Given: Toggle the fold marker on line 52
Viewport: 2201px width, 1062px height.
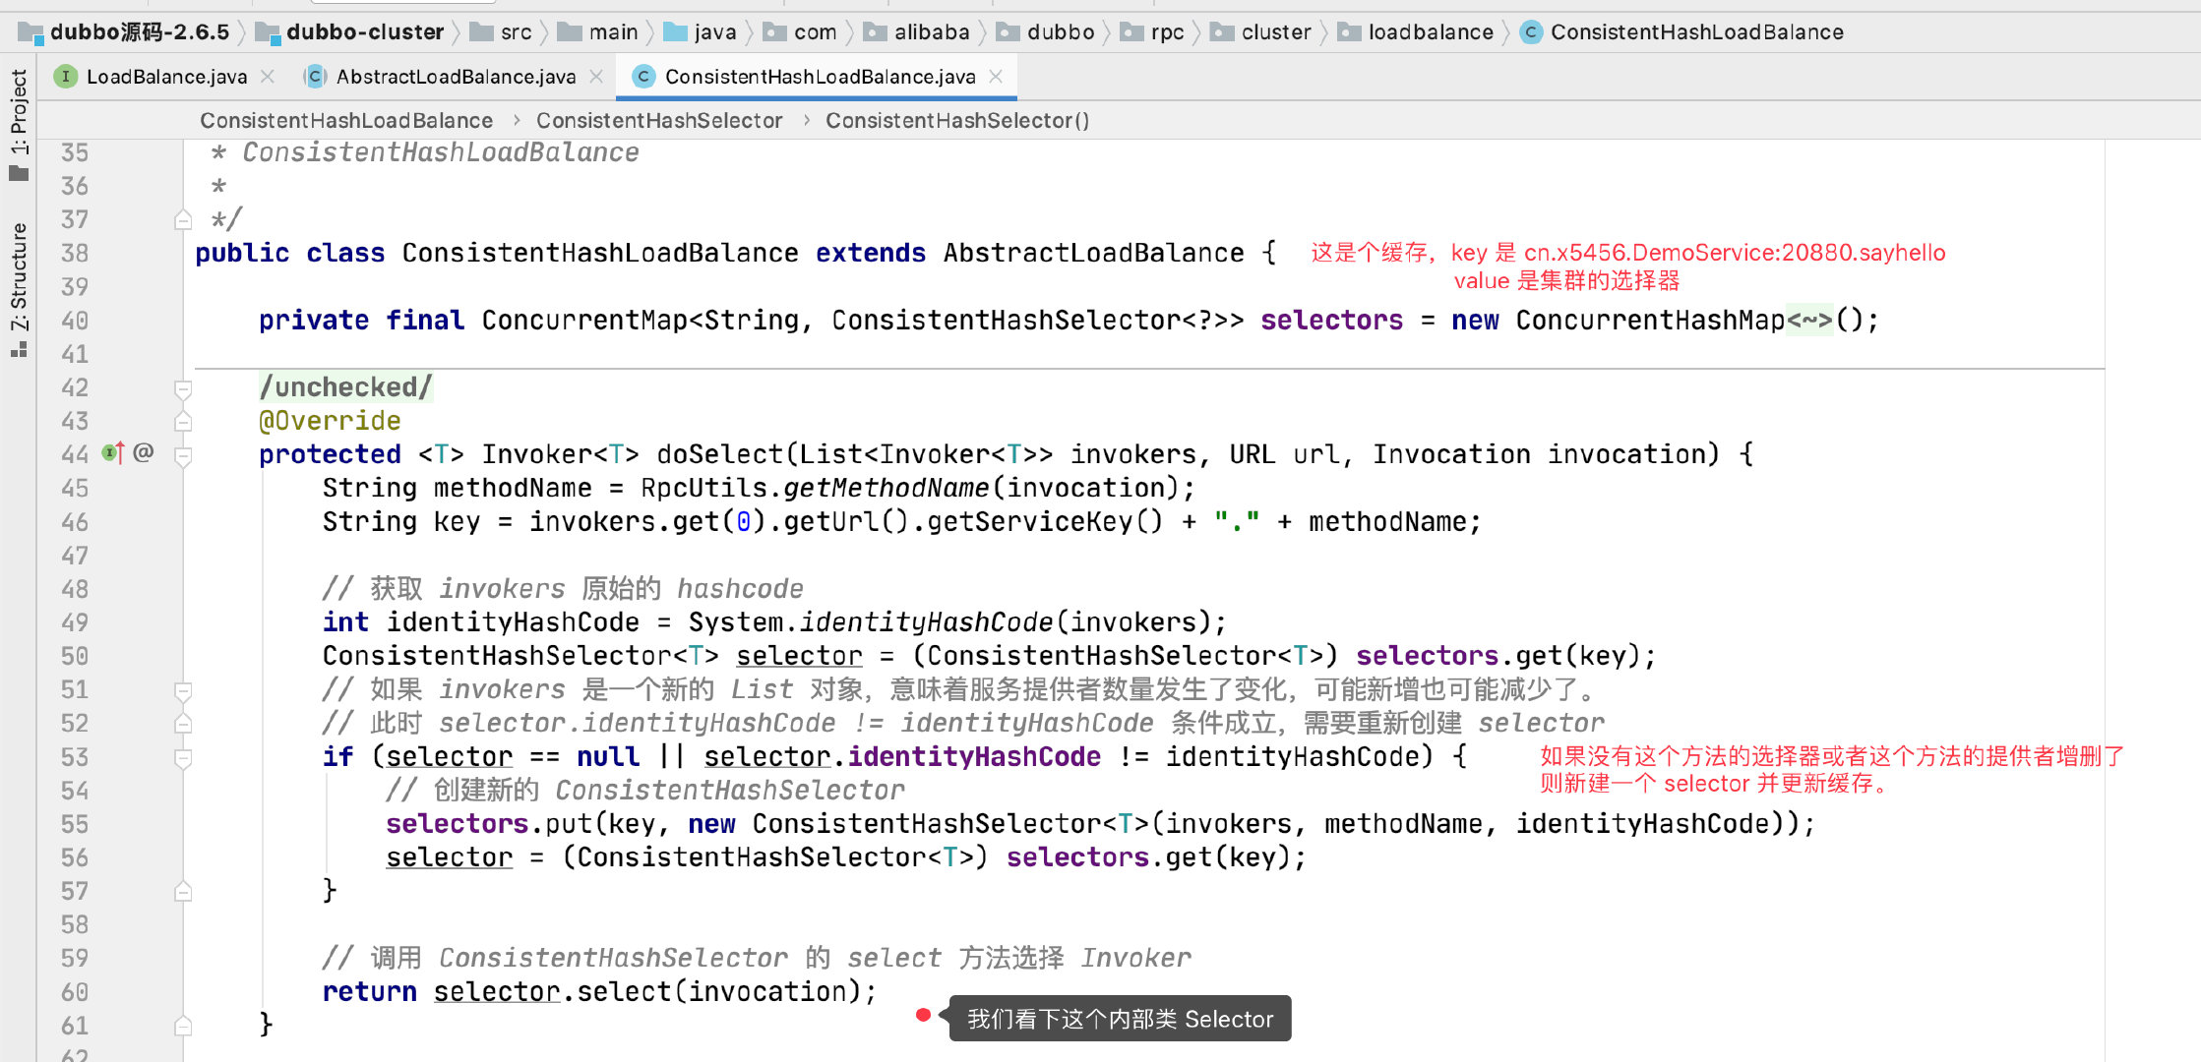Looking at the screenshot, I should coord(183,724).
